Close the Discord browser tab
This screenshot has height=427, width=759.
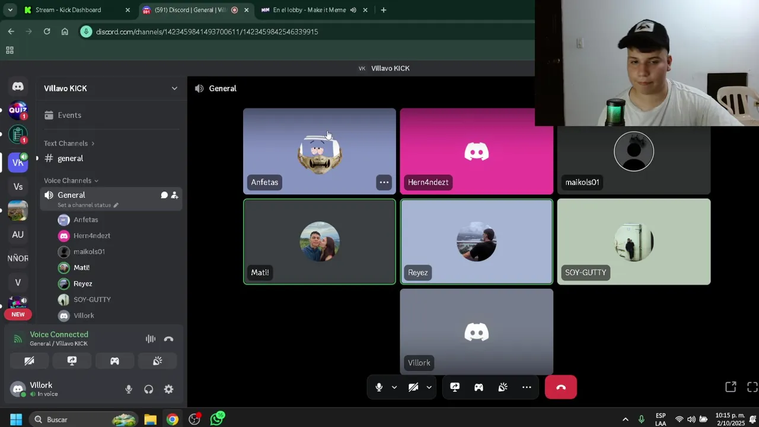(246, 10)
